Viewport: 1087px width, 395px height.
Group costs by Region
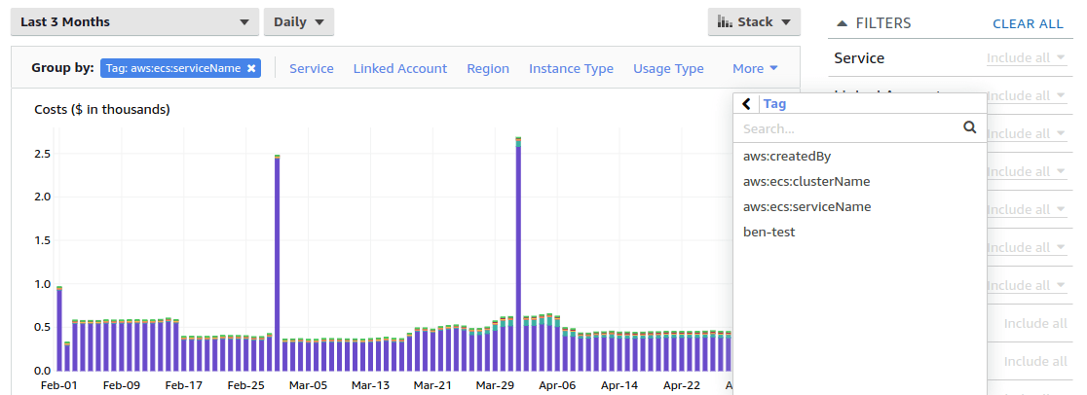coord(488,69)
